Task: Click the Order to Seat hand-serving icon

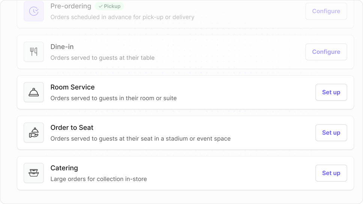Action: pyautogui.click(x=34, y=132)
